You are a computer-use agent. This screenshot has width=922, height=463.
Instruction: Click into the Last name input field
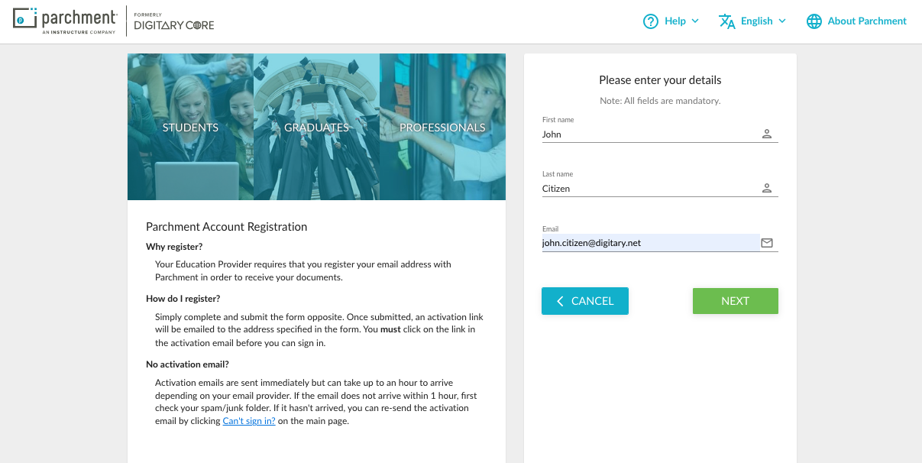point(649,189)
